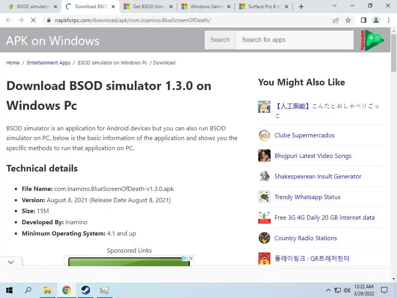The height and width of the screenshot is (298, 397).
Task: Click the NGames logo in site header
Action: [x=372, y=40]
